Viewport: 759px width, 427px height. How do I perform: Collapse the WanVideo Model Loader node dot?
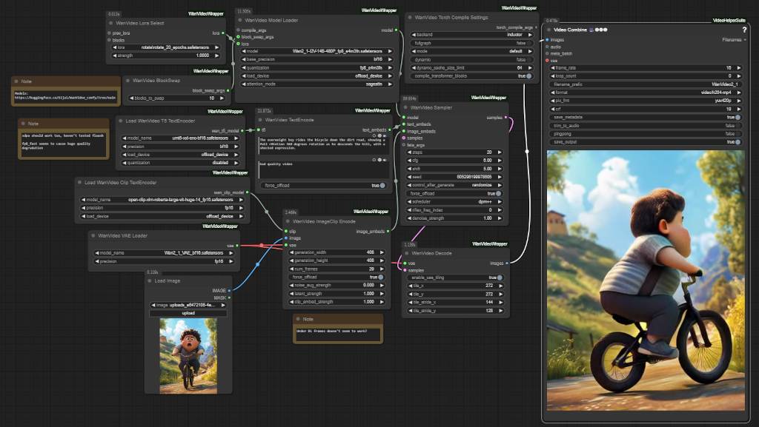click(240, 20)
